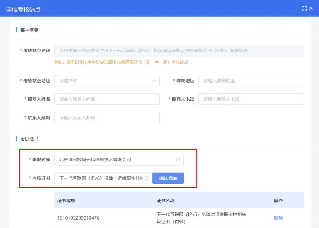
Task: Click the 申报对象 input with 北京神州数码云科
Action: coord(119,160)
